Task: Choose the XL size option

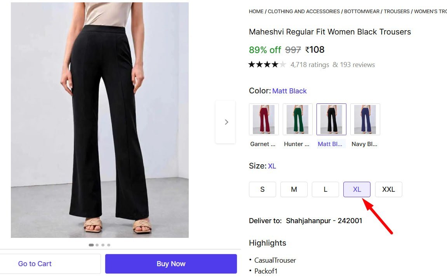Action: (357, 189)
